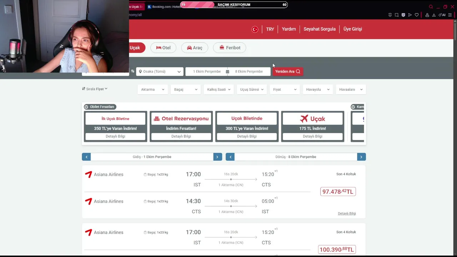Screen dimensions: 457x257
Task: Open Detaylı Bilgi link of first flight
Action: 347,213
